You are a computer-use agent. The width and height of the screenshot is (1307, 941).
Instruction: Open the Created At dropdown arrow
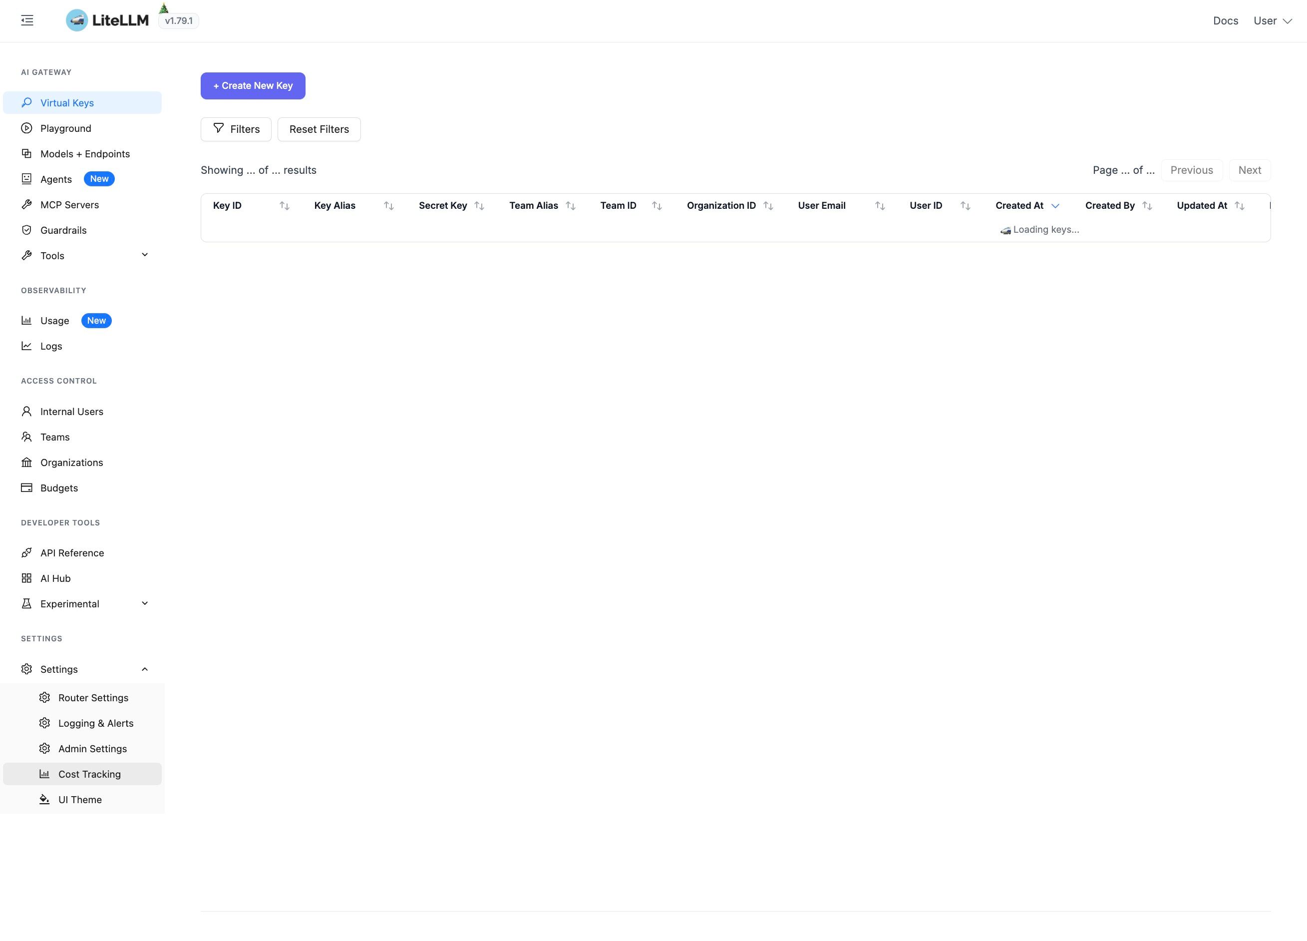pos(1057,206)
